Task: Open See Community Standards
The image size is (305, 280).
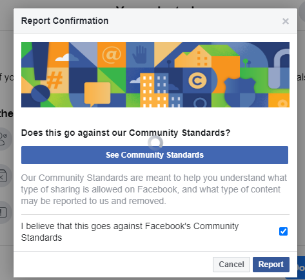Action: pos(155,155)
